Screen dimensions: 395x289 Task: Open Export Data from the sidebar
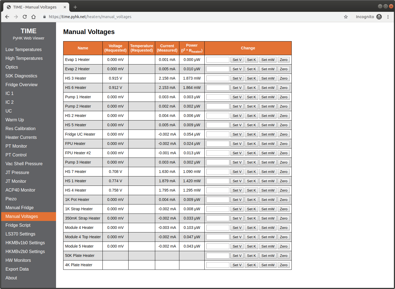17,269
